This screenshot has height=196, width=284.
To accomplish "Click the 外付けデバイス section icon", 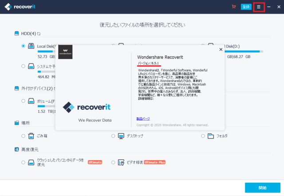I will [x=17, y=88].
